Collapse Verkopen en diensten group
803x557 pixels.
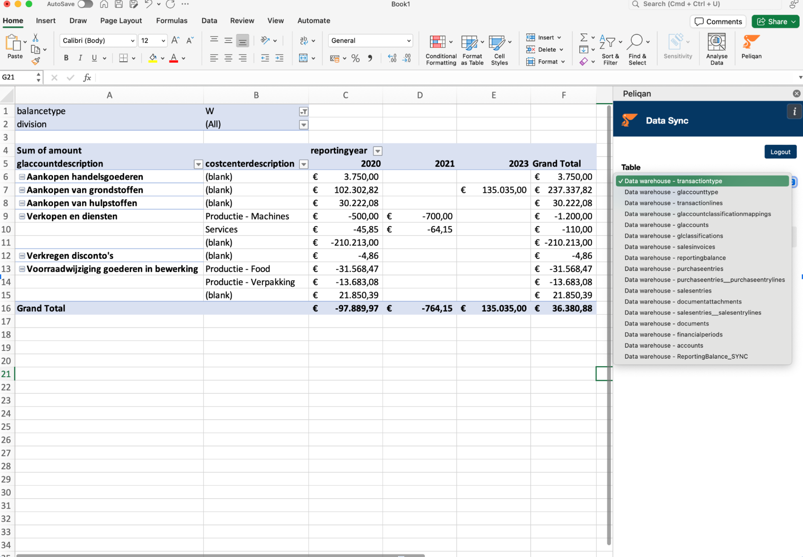point(22,216)
